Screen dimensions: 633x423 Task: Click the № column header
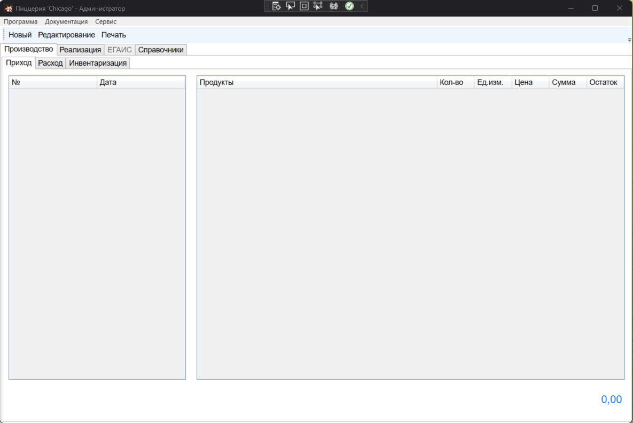click(x=53, y=82)
